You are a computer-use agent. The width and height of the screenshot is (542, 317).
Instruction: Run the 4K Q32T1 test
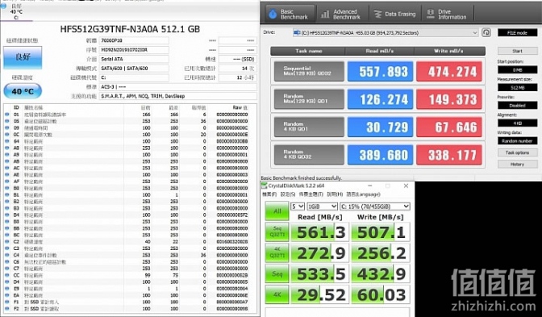(277, 252)
